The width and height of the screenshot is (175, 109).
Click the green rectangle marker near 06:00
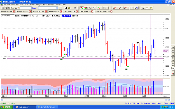[x=61, y=60]
